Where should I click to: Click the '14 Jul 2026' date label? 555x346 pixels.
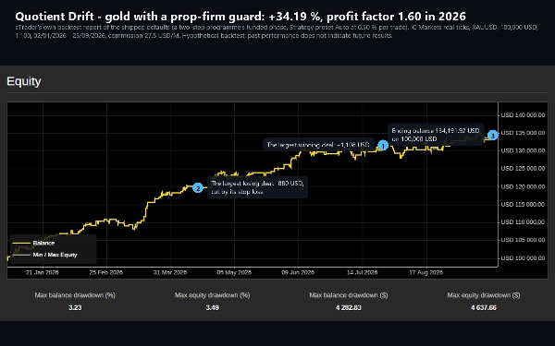pos(362,272)
